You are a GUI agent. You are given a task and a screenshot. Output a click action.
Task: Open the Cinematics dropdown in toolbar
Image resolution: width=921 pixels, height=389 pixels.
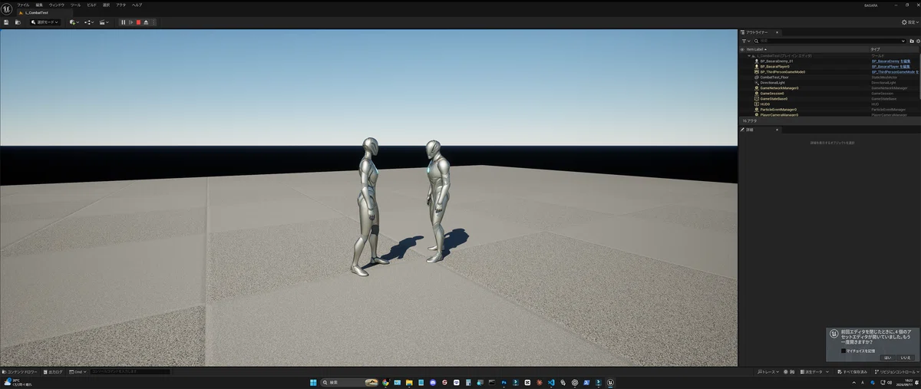104,22
